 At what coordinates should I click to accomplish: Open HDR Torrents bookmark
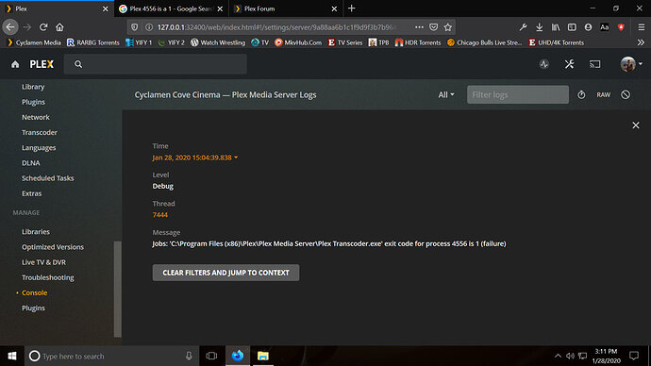(x=418, y=42)
